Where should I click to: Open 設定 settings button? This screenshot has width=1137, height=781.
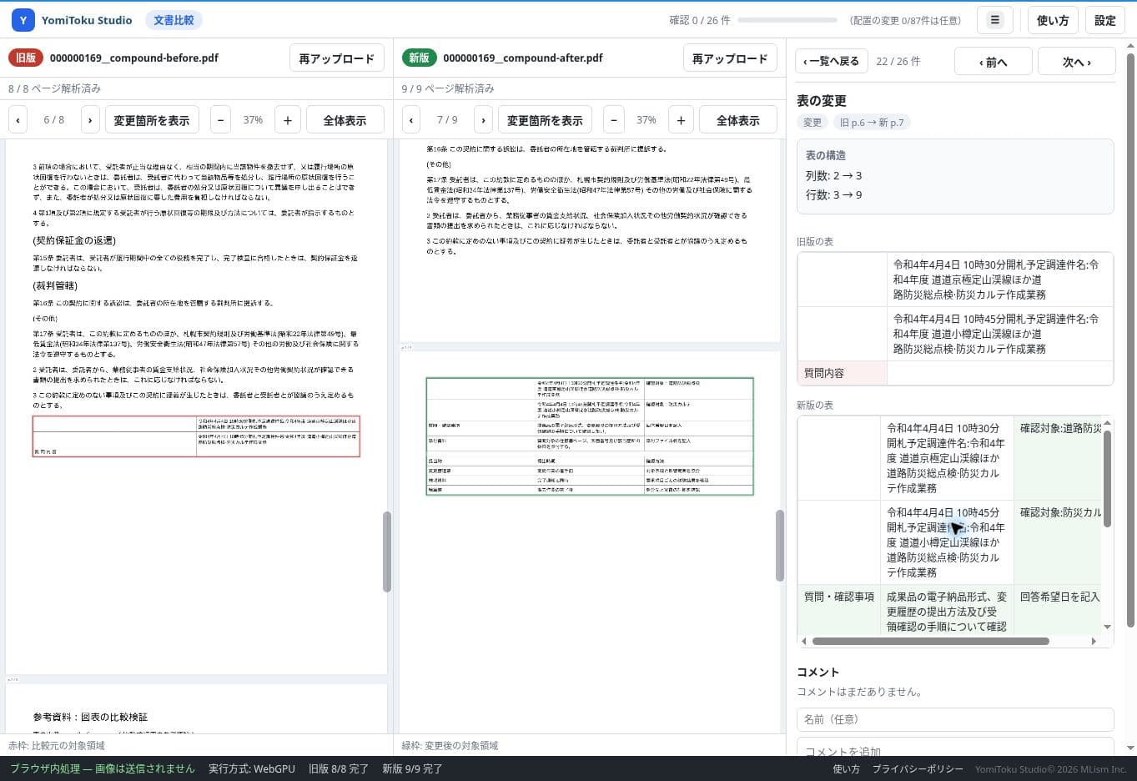(x=1105, y=20)
